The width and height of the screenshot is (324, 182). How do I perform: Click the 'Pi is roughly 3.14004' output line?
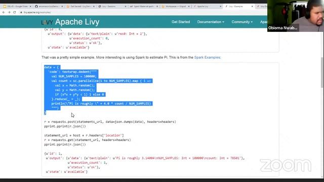(x=145, y=158)
